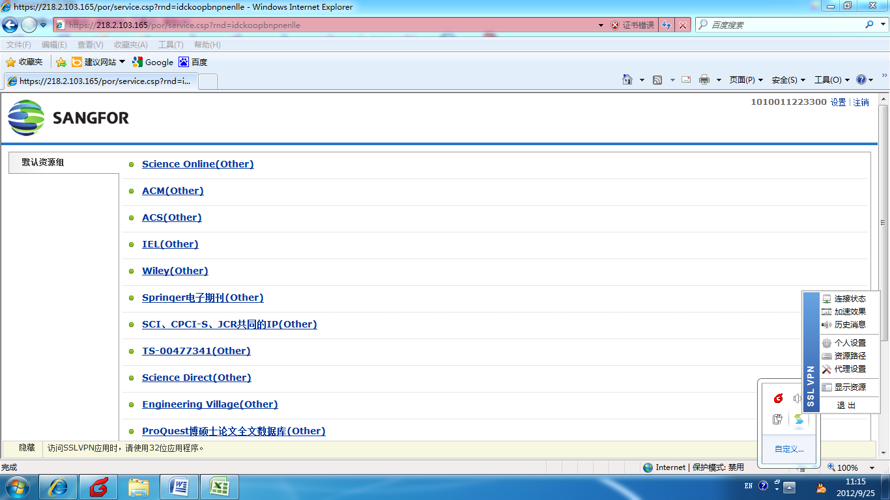Open Microsoft Excel from the taskbar
Screen dimensions: 890x500
(x=220, y=487)
